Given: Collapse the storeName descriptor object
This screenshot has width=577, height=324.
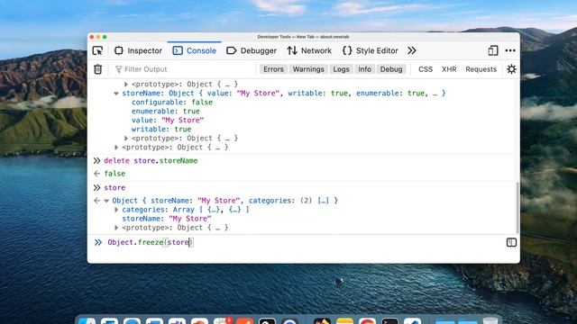Looking at the screenshot, I should [116, 94].
